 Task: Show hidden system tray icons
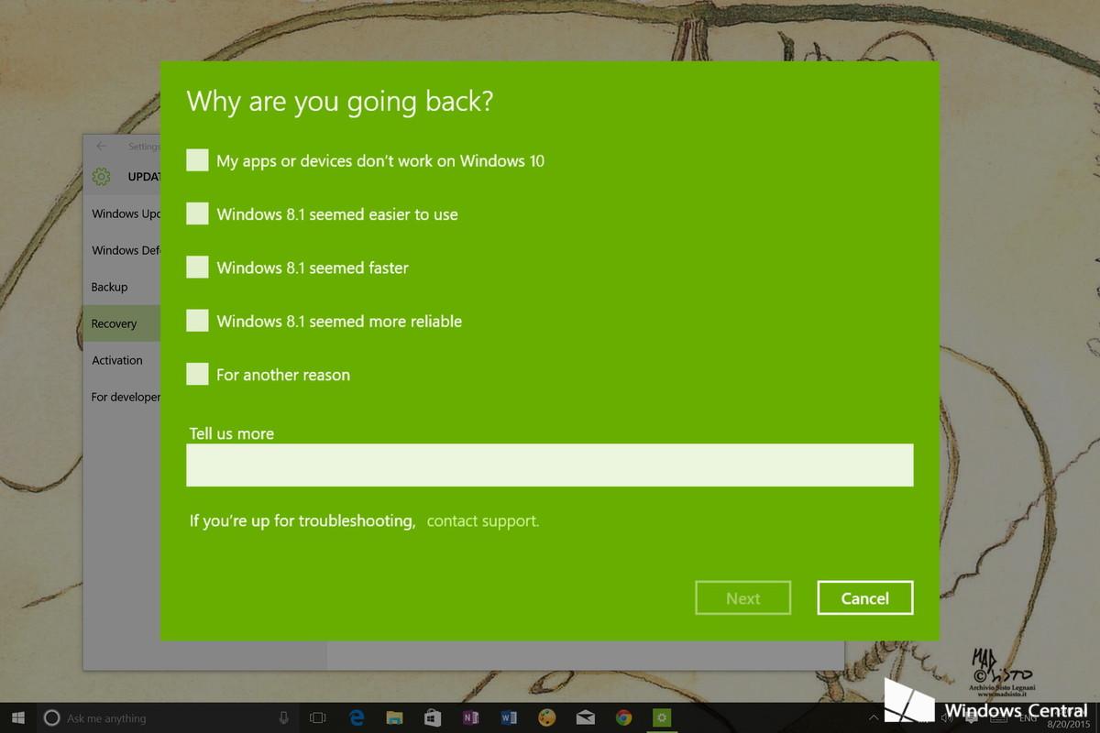pos(874,718)
